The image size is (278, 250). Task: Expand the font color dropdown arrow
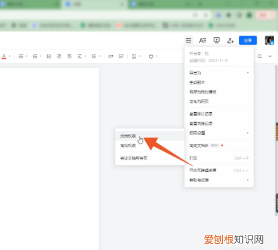9,56
